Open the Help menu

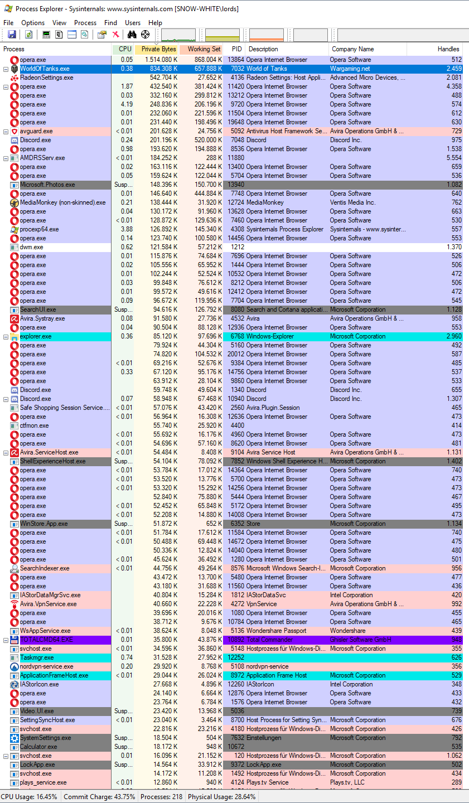(155, 23)
